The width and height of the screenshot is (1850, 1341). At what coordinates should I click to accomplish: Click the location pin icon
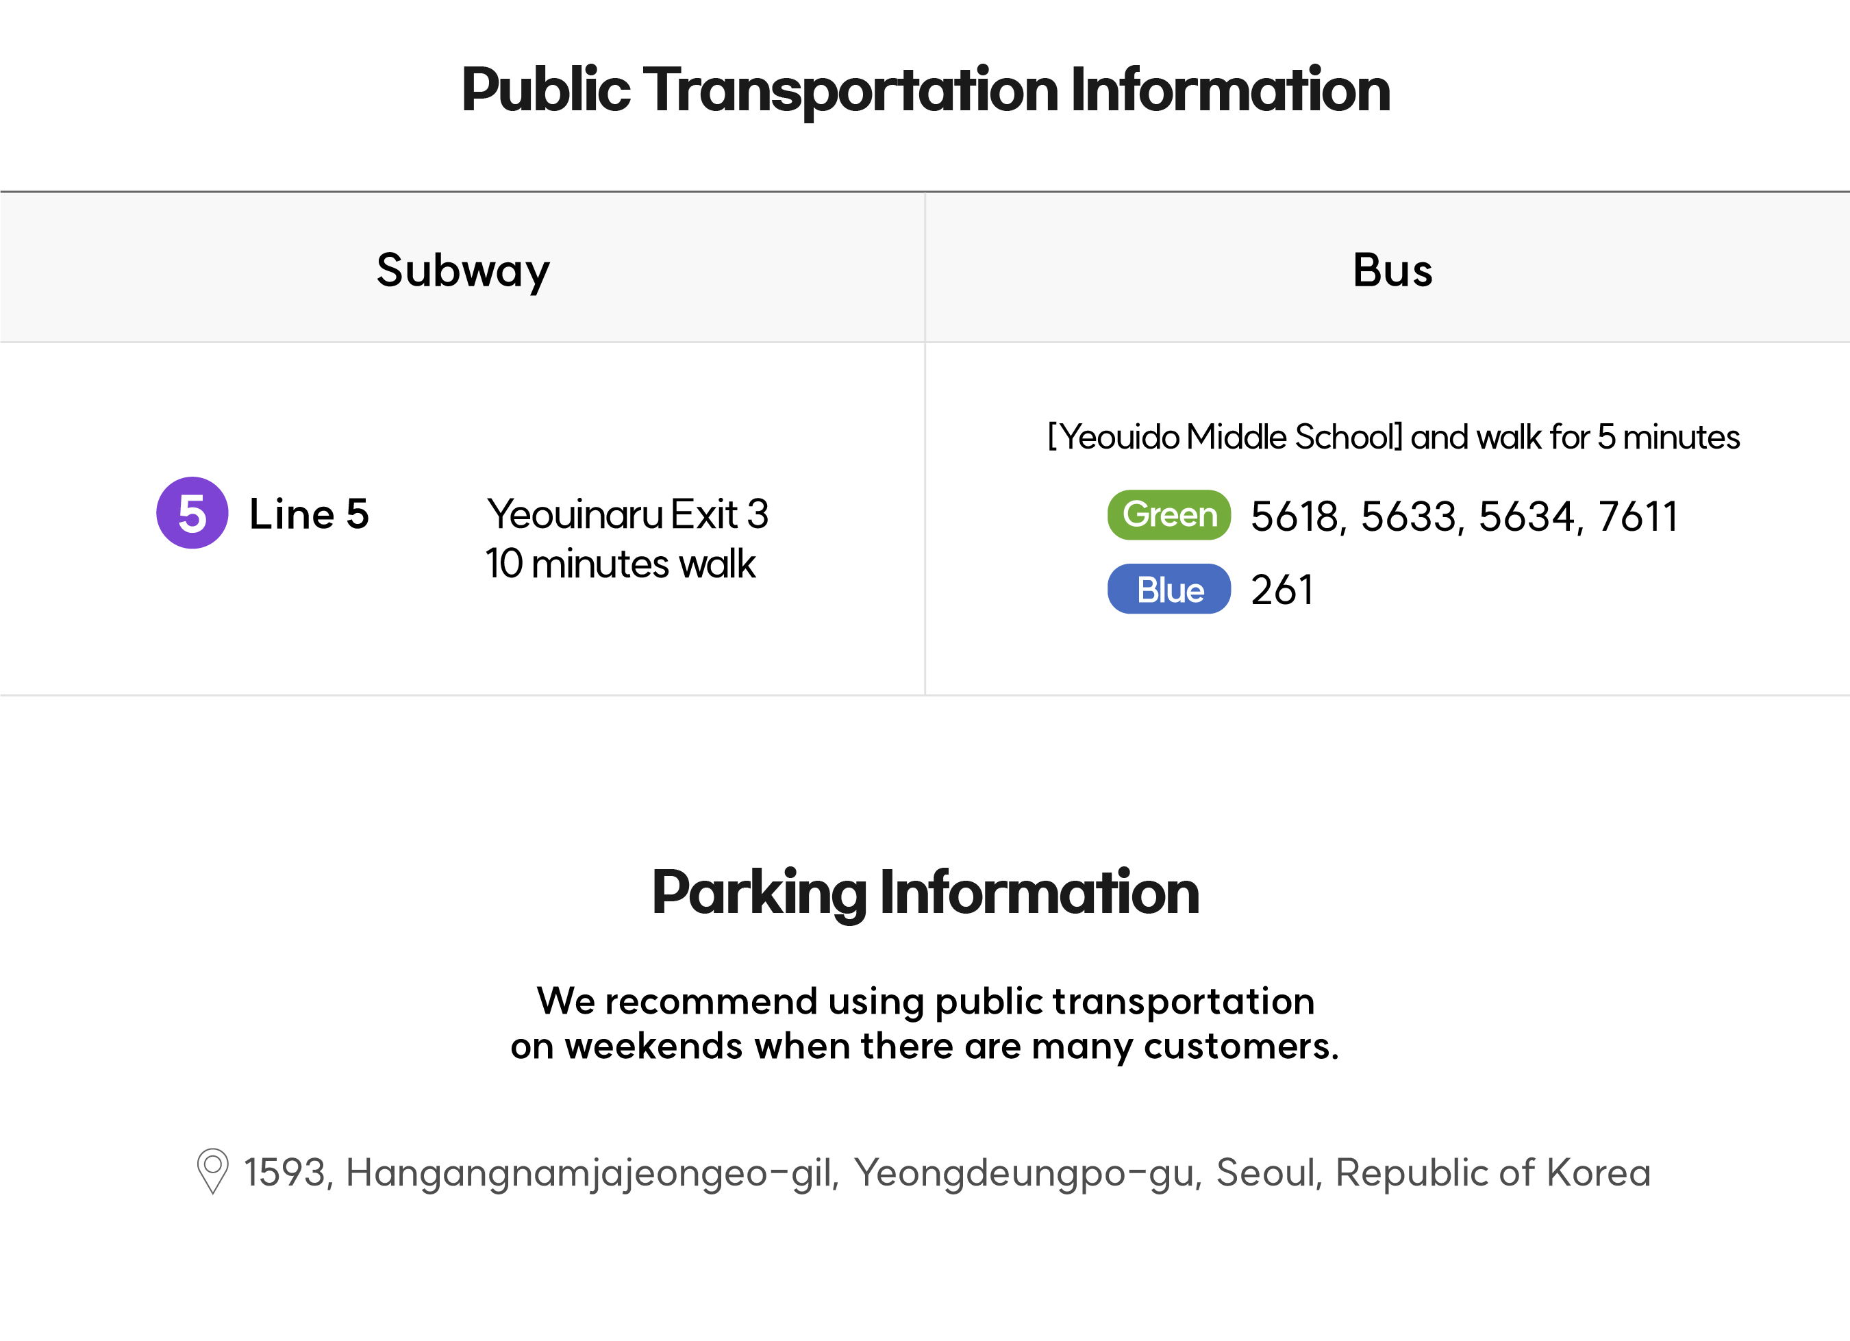click(213, 1171)
